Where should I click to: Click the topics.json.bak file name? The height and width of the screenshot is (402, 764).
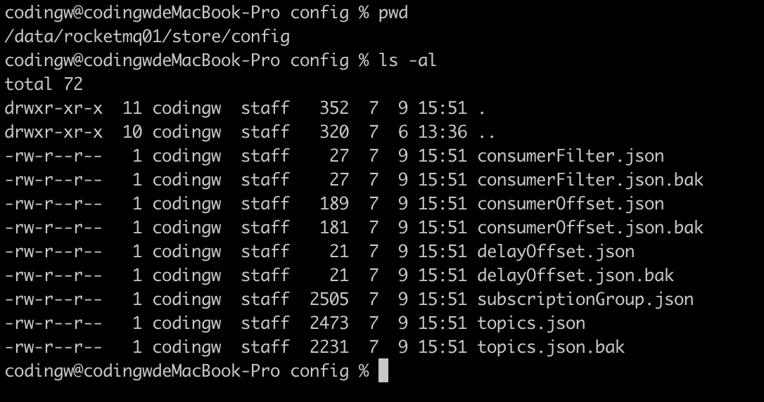point(551,347)
